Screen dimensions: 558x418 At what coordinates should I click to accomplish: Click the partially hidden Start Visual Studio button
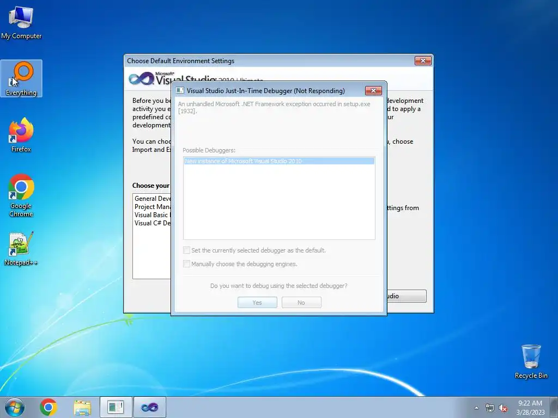pyautogui.click(x=407, y=296)
